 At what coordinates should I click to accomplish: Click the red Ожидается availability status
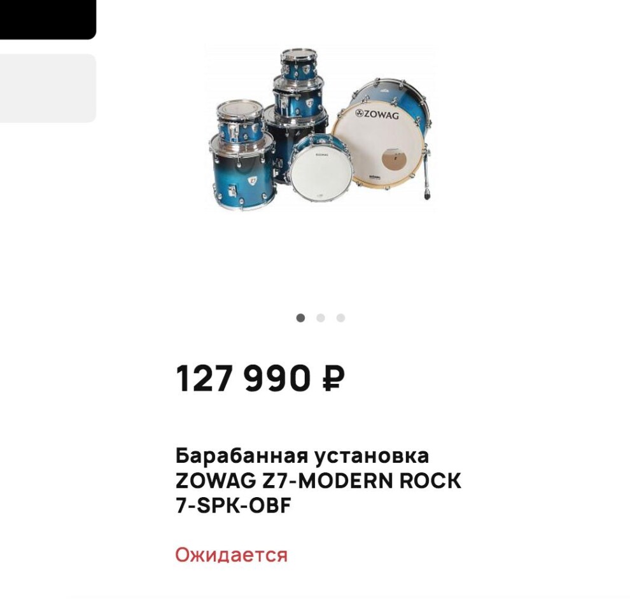click(x=232, y=555)
